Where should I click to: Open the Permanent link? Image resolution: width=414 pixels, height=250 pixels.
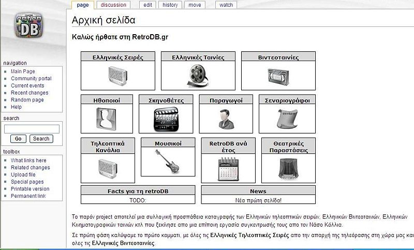[x=28, y=196]
